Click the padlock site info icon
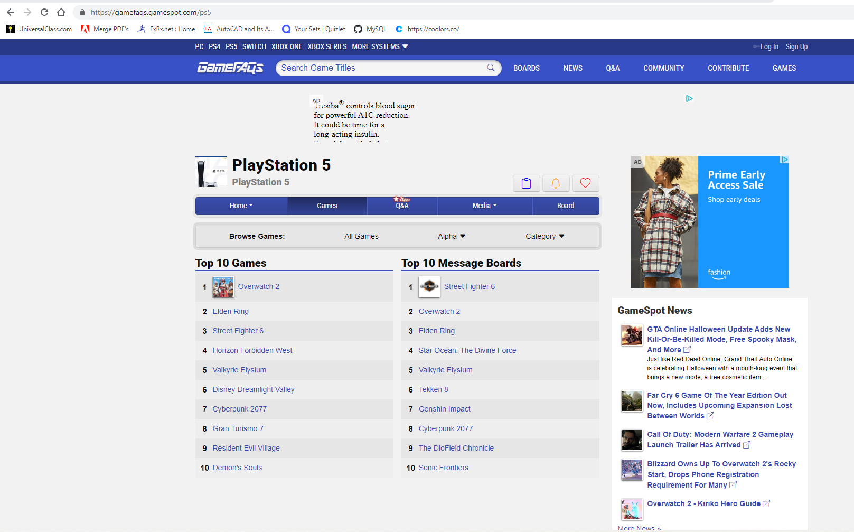Screen dimensions: 854x532 82,12
